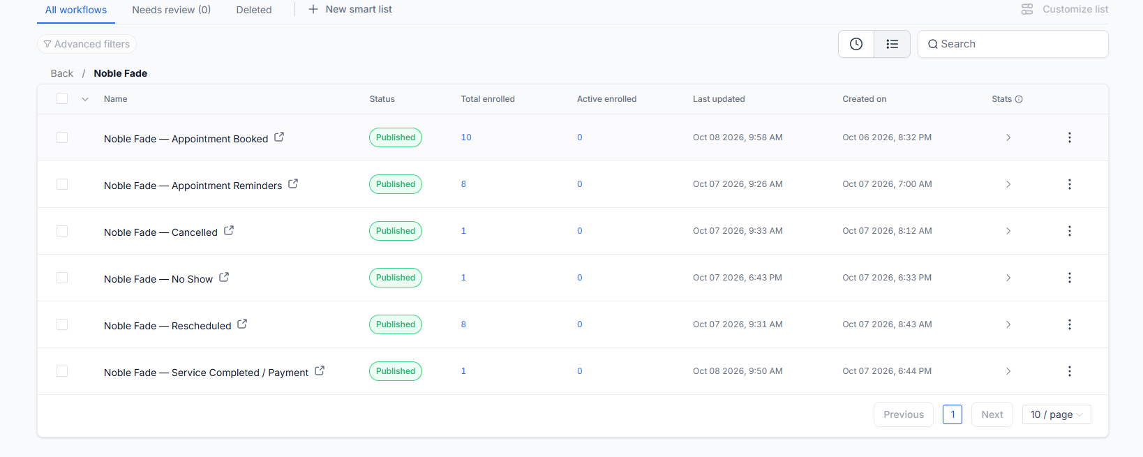This screenshot has height=457, width=1143.
Task: Switch to list view button
Action: pos(892,44)
